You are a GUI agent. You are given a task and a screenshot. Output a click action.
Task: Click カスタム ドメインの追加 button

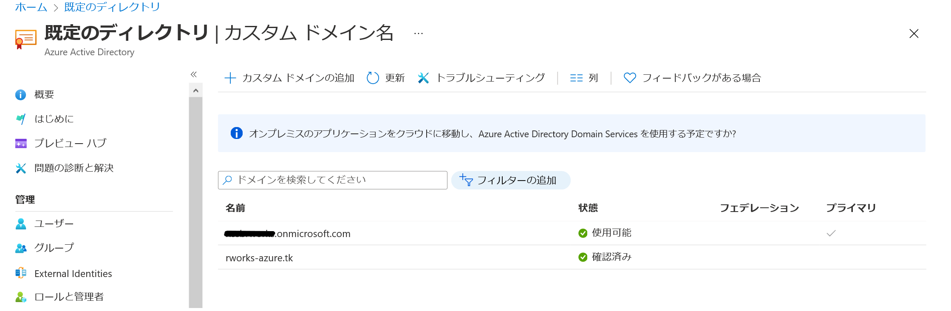point(289,78)
